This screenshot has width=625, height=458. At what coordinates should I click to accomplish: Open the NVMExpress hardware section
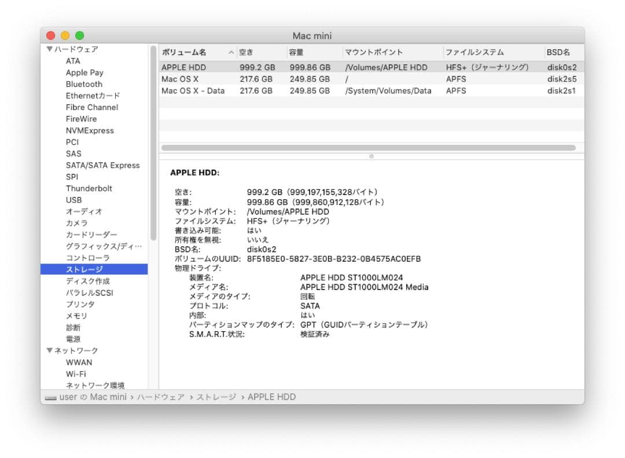point(89,130)
